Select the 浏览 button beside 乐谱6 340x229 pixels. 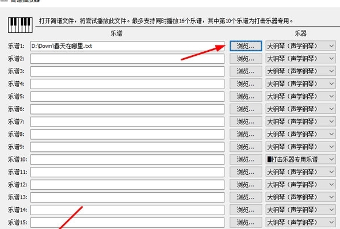pyautogui.click(x=246, y=109)
